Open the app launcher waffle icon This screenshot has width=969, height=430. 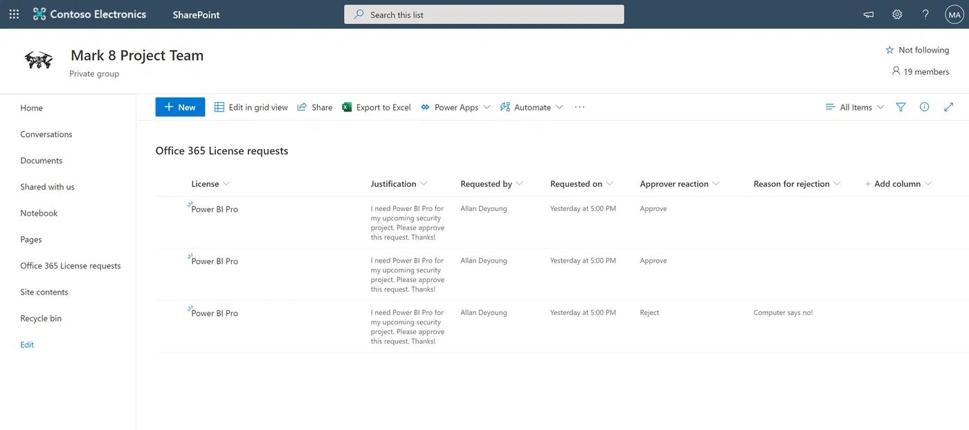[x=14, y=14]
